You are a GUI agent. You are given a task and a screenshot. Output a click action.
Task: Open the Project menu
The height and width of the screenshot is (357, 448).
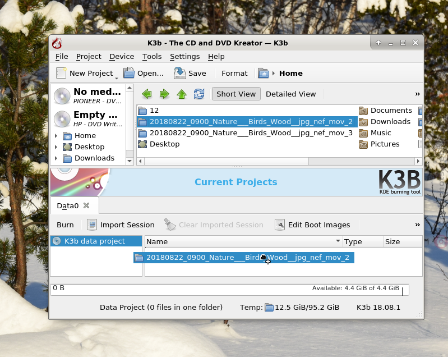point(89,57)
